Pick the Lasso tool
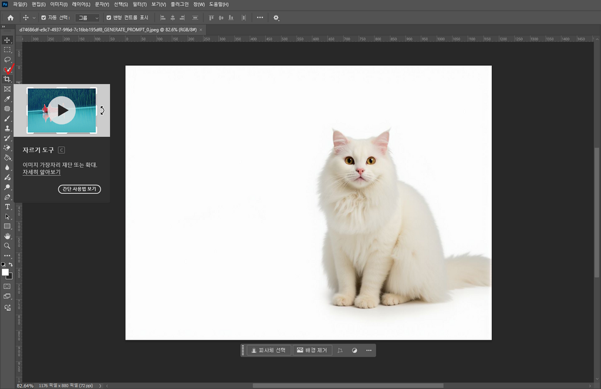 coord(7,59)
